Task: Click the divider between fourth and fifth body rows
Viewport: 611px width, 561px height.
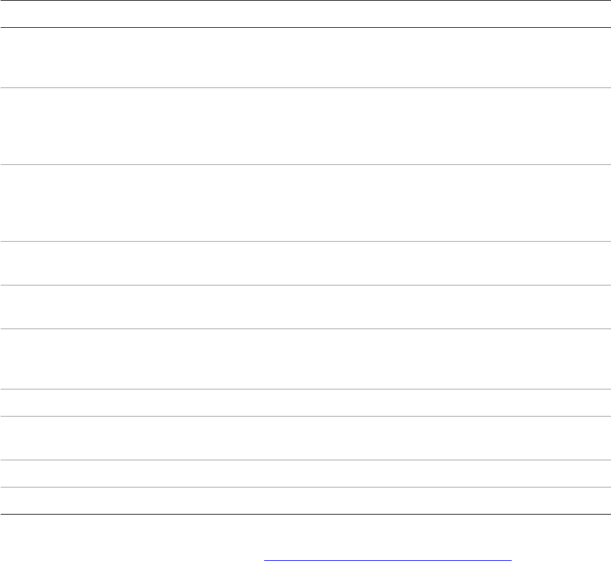Action: pos(305,285)
